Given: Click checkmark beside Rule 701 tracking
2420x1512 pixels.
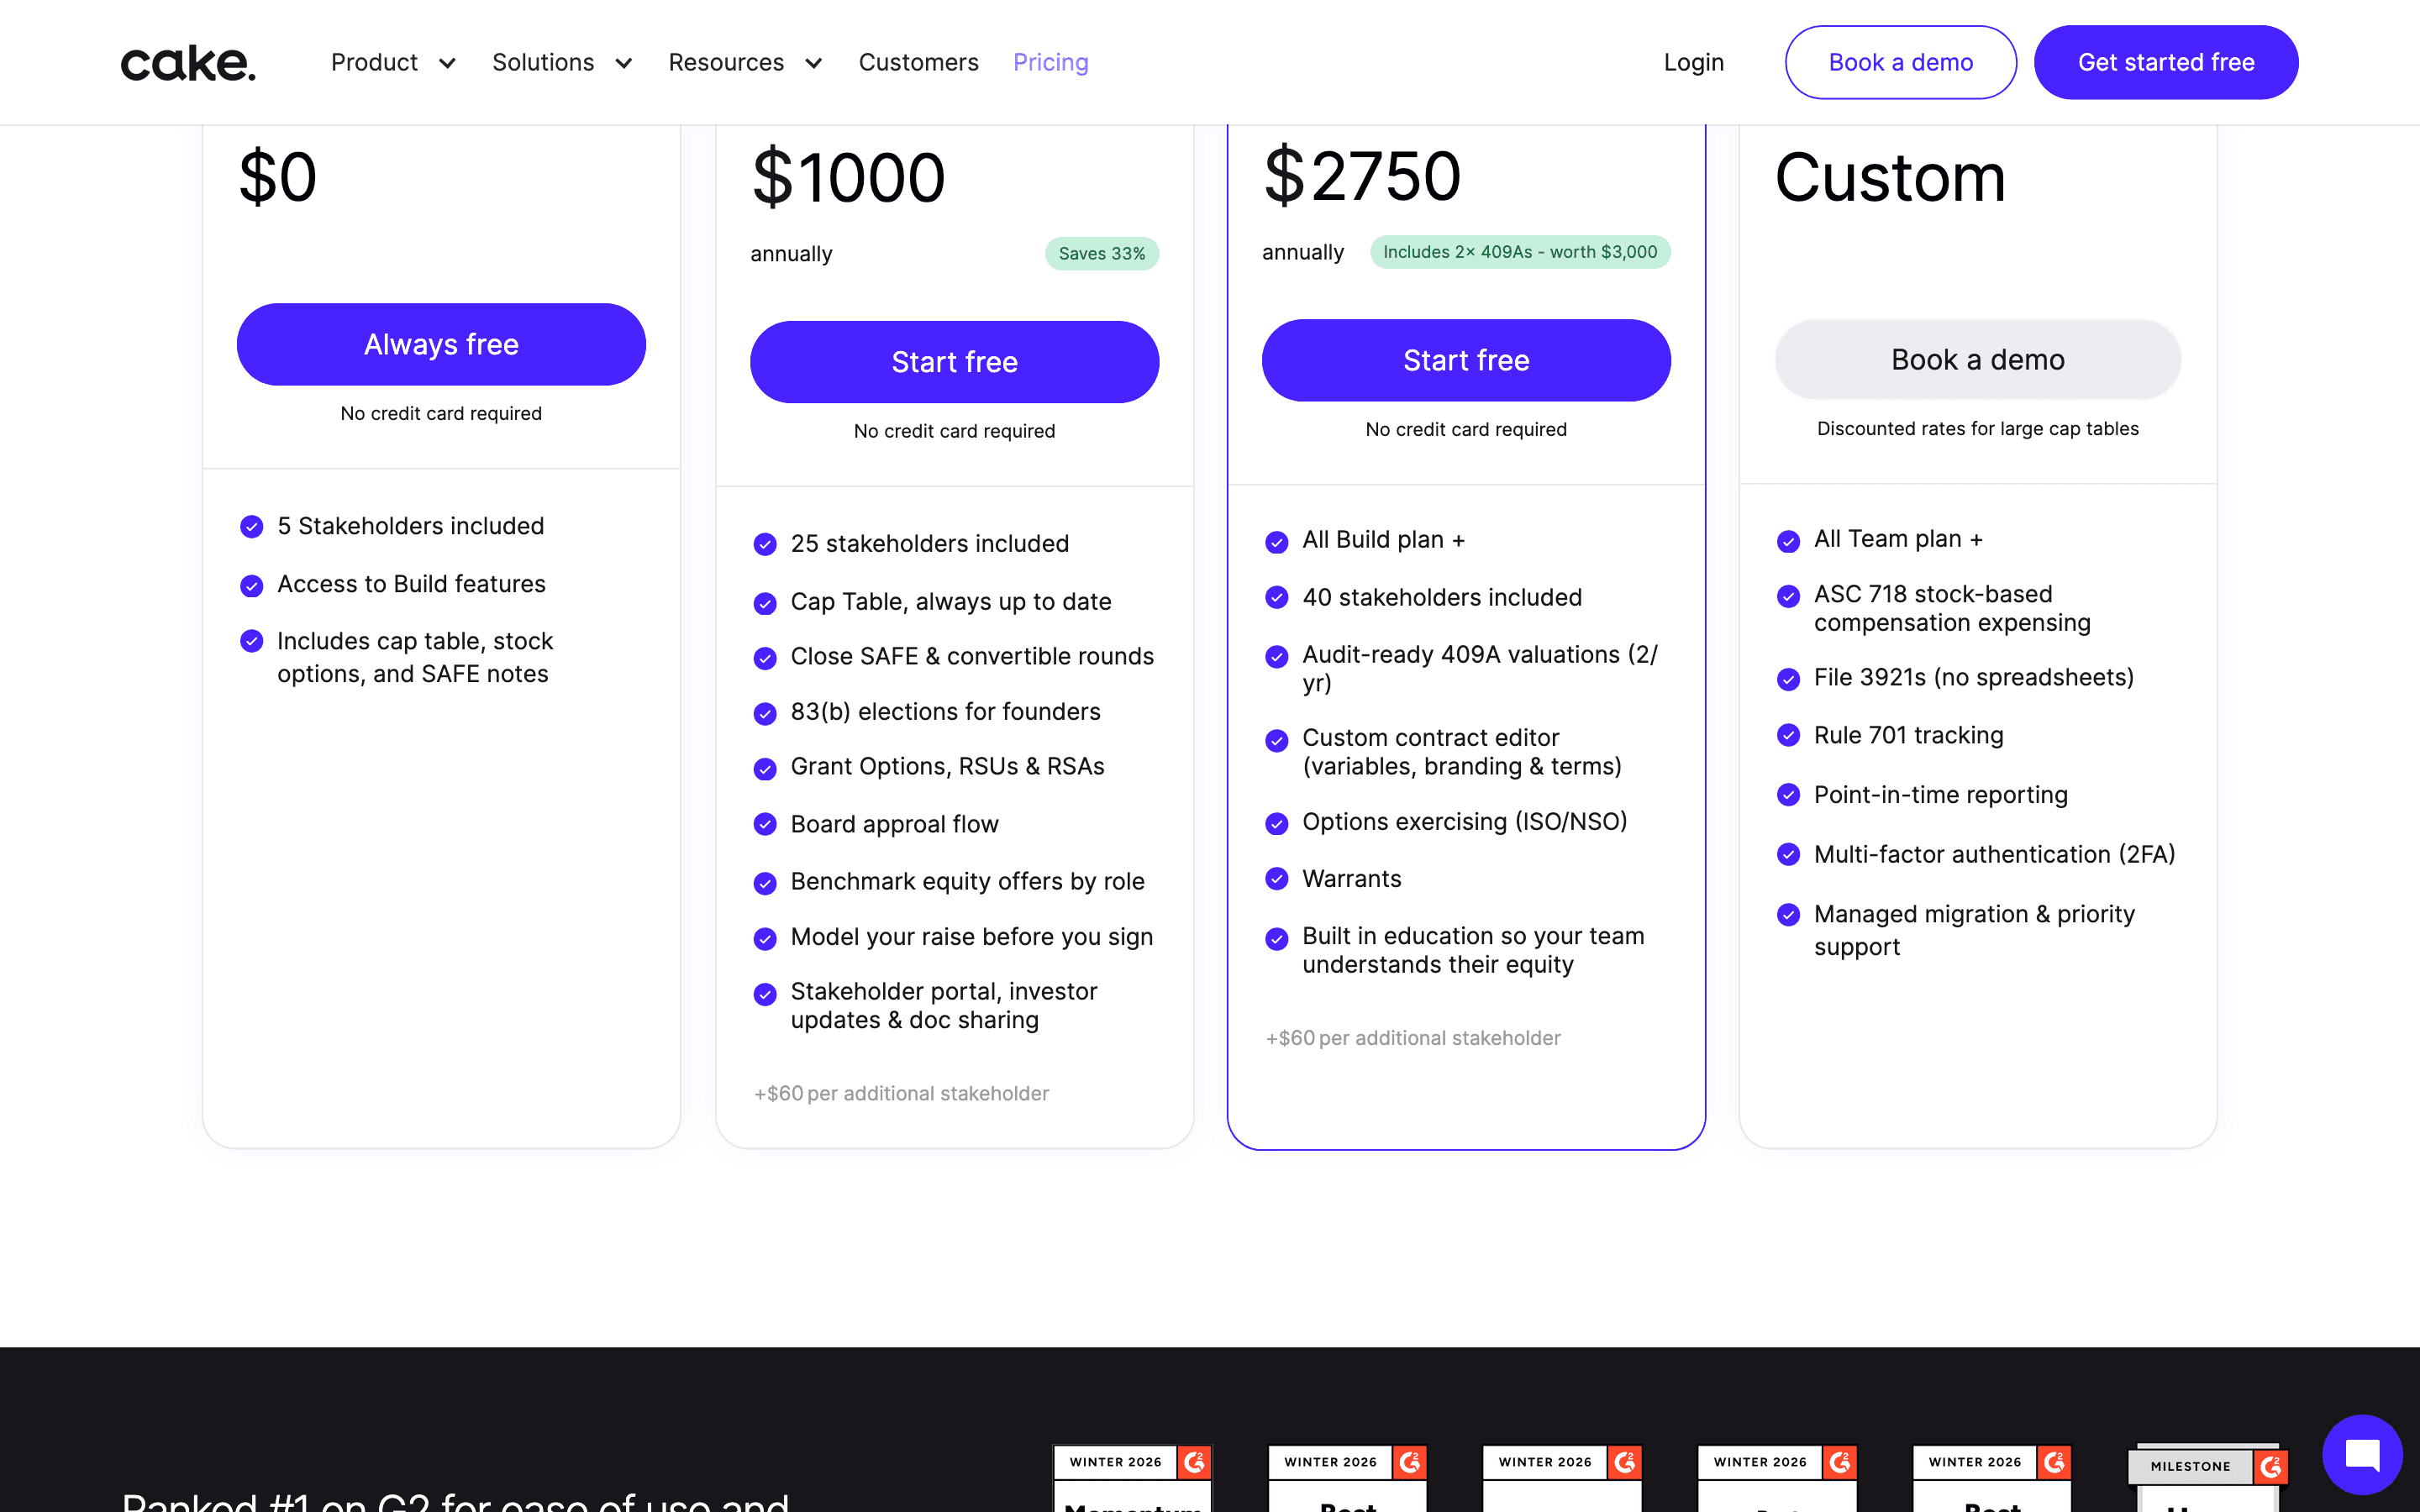Looking at the screenshot, I should point(1789,735).
